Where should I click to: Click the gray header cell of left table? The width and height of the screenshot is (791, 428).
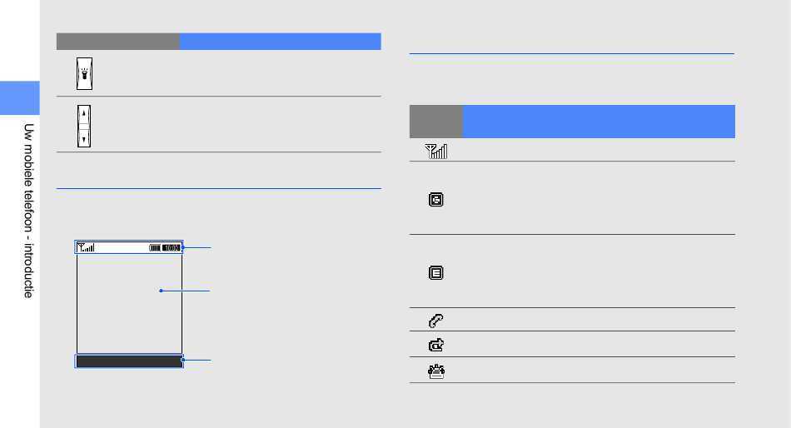pos(118,42)
